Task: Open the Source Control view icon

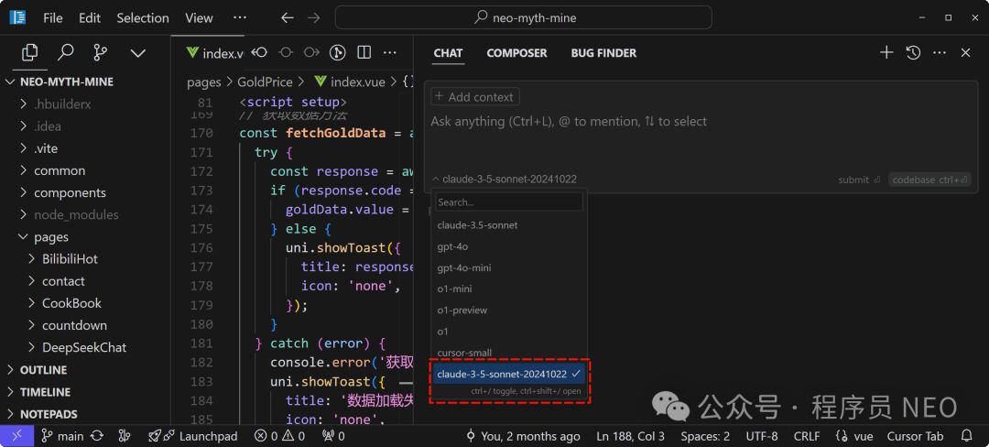Action: pyautogui.click(x=101, y=52)
